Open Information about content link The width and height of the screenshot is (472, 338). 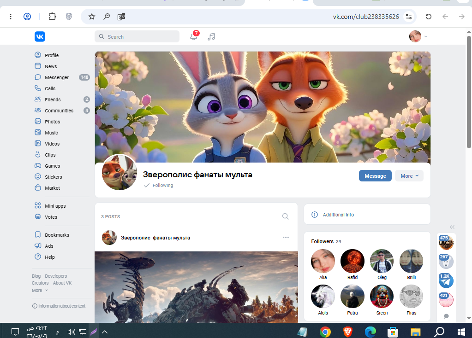click(x=59, y=306)
